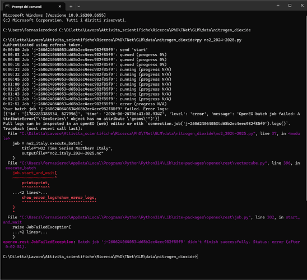Viewport: 307px width, 280px height.
Task: Close the terminal window
Action: tap(302, 6)
